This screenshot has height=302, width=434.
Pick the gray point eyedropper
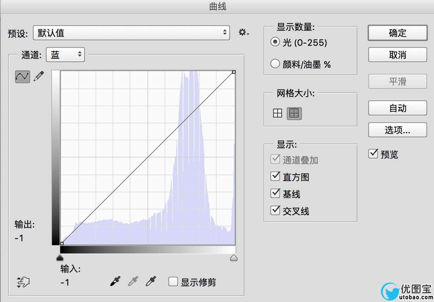click(x=133, y=282)
